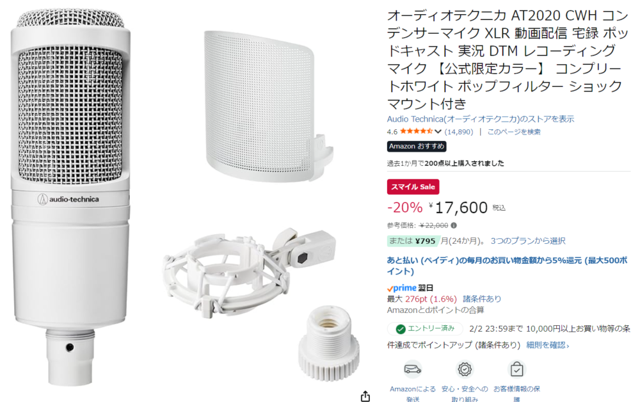Choose from 3つのプランから選択 link
Screen dimensions: 640x402
tap(528, 241)
